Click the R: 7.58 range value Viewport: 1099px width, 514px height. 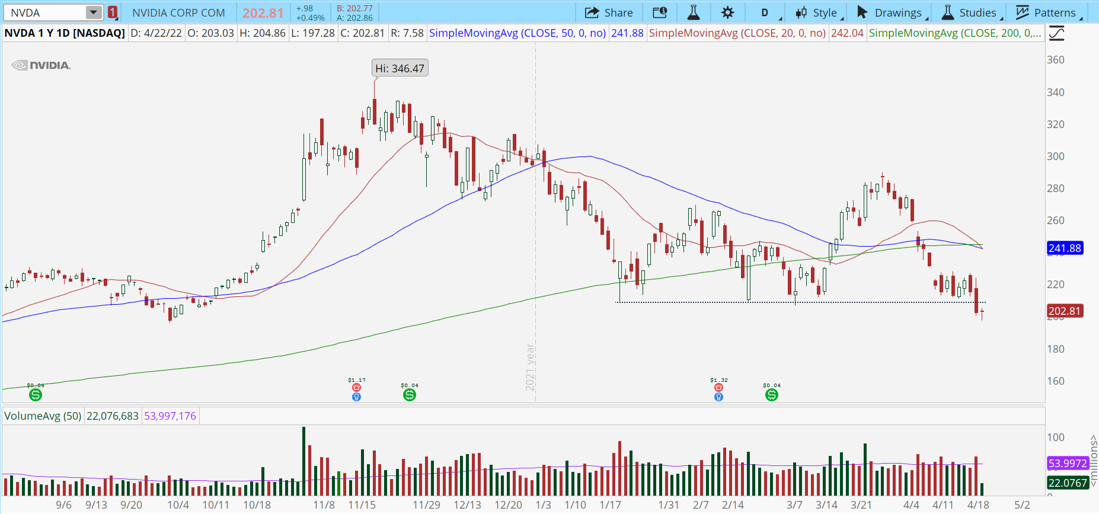tap(407, 33)
